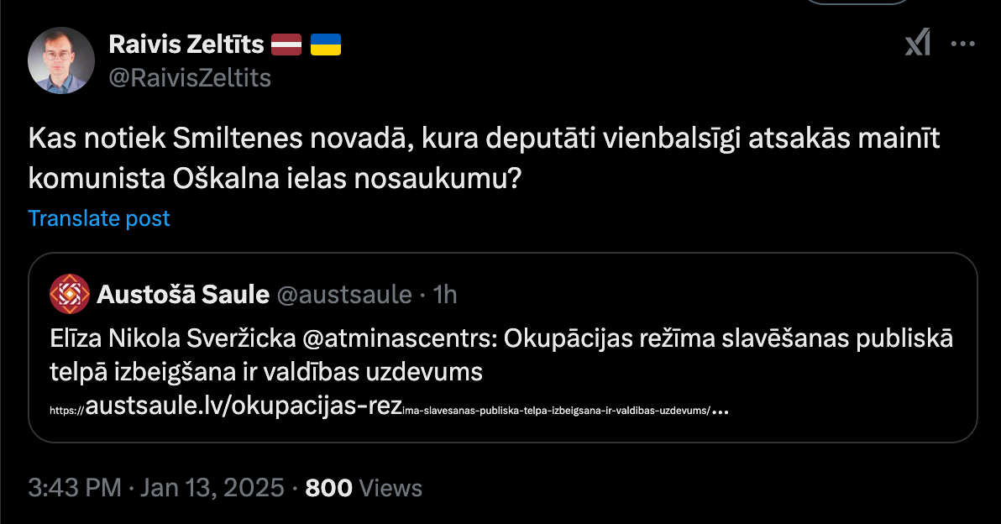Open the post options via the ellipsis icon

pos(962,45)
